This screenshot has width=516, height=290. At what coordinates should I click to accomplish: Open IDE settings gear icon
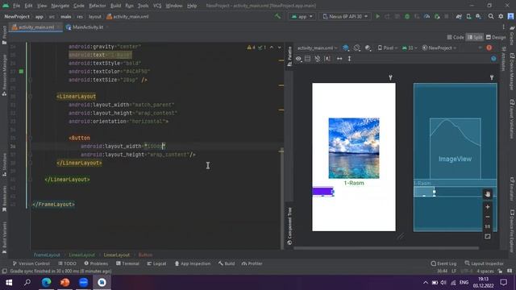pos(501,16)
